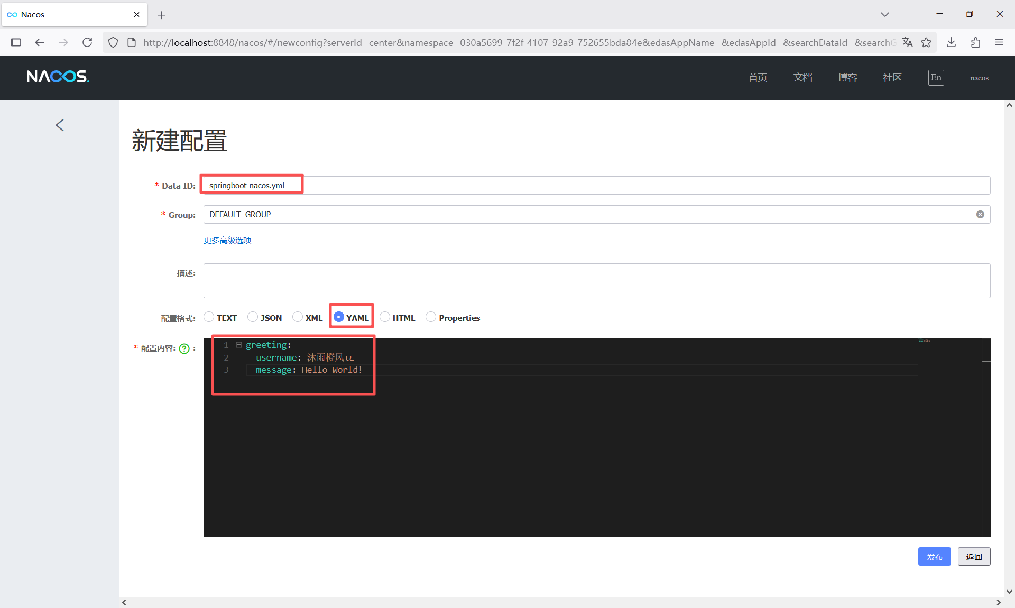
Task: Click the browser translate page icon
Action: click(x=908, y=42)
